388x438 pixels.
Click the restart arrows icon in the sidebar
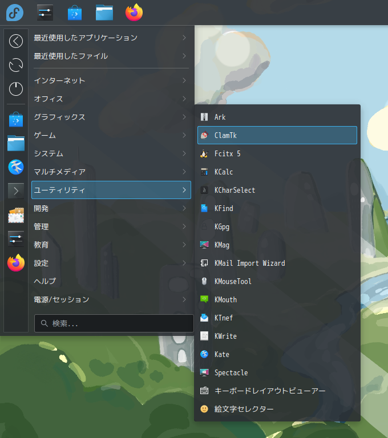click(16, 65)
